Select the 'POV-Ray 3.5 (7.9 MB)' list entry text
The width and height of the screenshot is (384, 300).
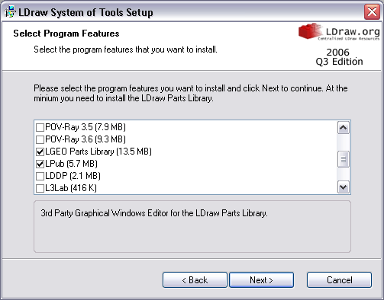[86, 127]
